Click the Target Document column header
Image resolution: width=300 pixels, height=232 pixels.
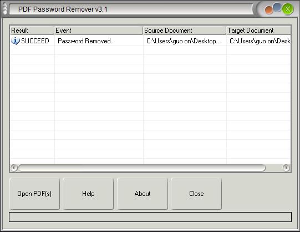click(x=258, y=31)
